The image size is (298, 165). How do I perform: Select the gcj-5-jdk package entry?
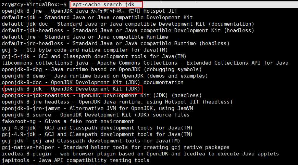click(94, 56)
